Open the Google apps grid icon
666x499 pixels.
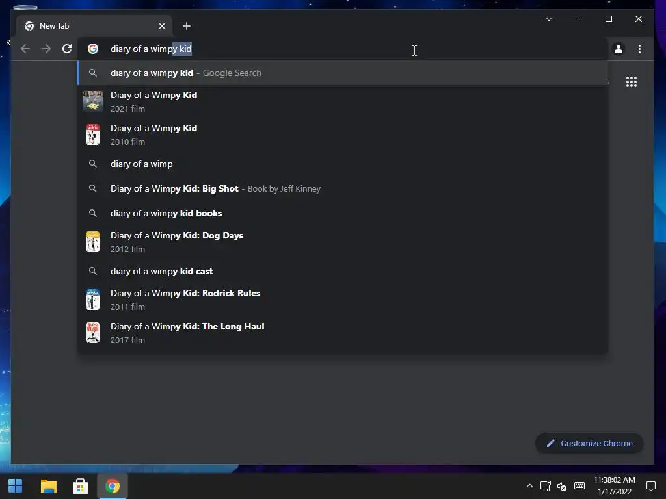point(631,82)
